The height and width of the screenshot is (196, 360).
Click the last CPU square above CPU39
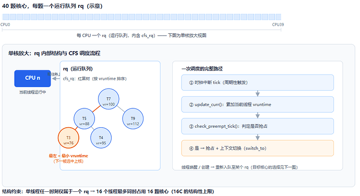coord(279,17)
